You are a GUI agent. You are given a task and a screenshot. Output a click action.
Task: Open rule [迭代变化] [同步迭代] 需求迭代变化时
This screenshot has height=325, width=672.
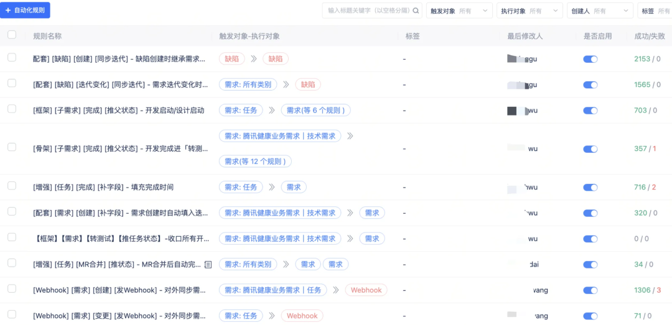(121, 85)
